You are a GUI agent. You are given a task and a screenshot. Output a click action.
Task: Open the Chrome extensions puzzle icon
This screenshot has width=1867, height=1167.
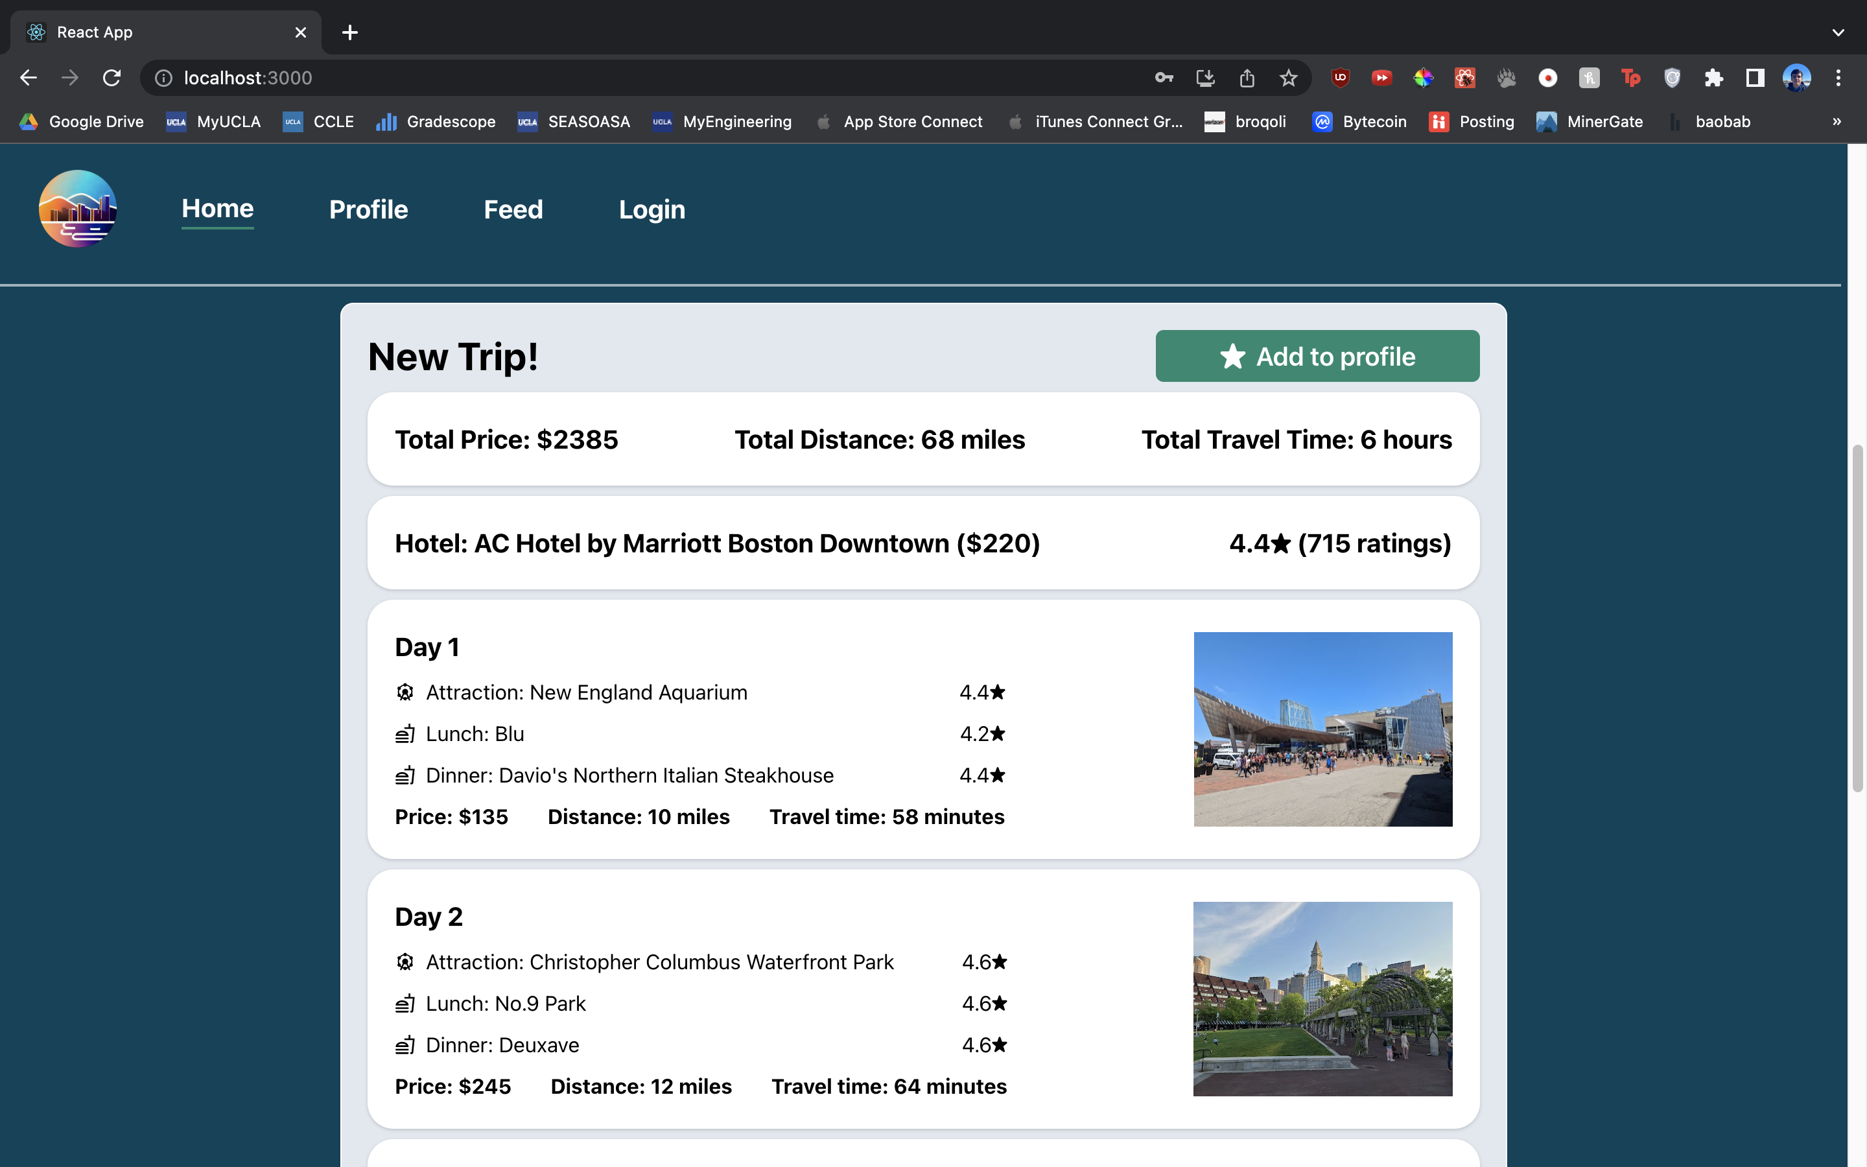(1713, 78)
